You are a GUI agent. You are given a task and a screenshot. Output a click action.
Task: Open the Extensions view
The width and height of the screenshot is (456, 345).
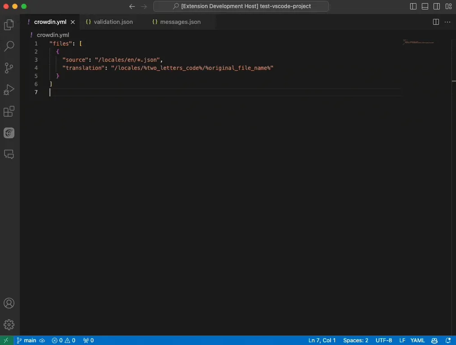9,111
